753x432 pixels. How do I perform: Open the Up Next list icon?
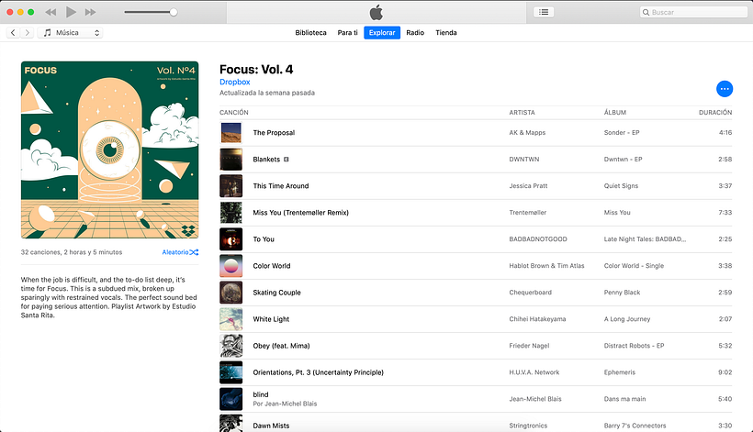coord(544,12)
